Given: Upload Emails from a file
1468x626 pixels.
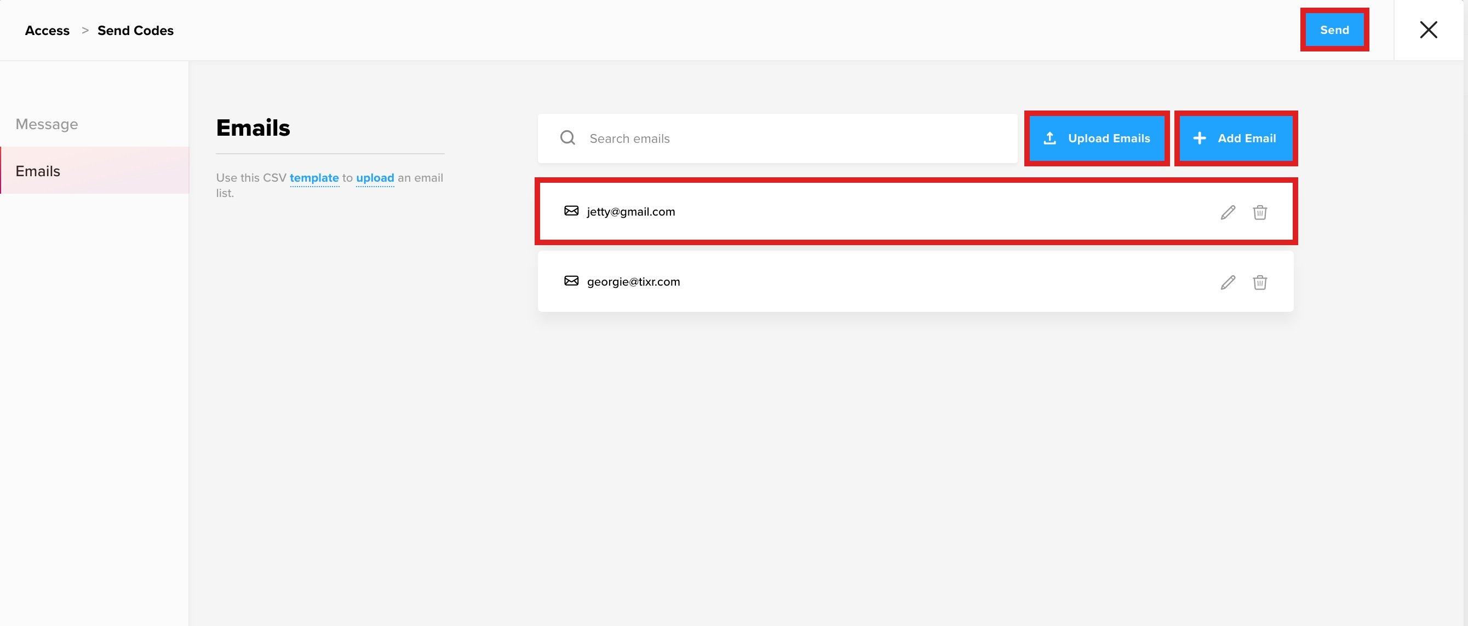Looking at the screenshot, I should pos(1097,138).
